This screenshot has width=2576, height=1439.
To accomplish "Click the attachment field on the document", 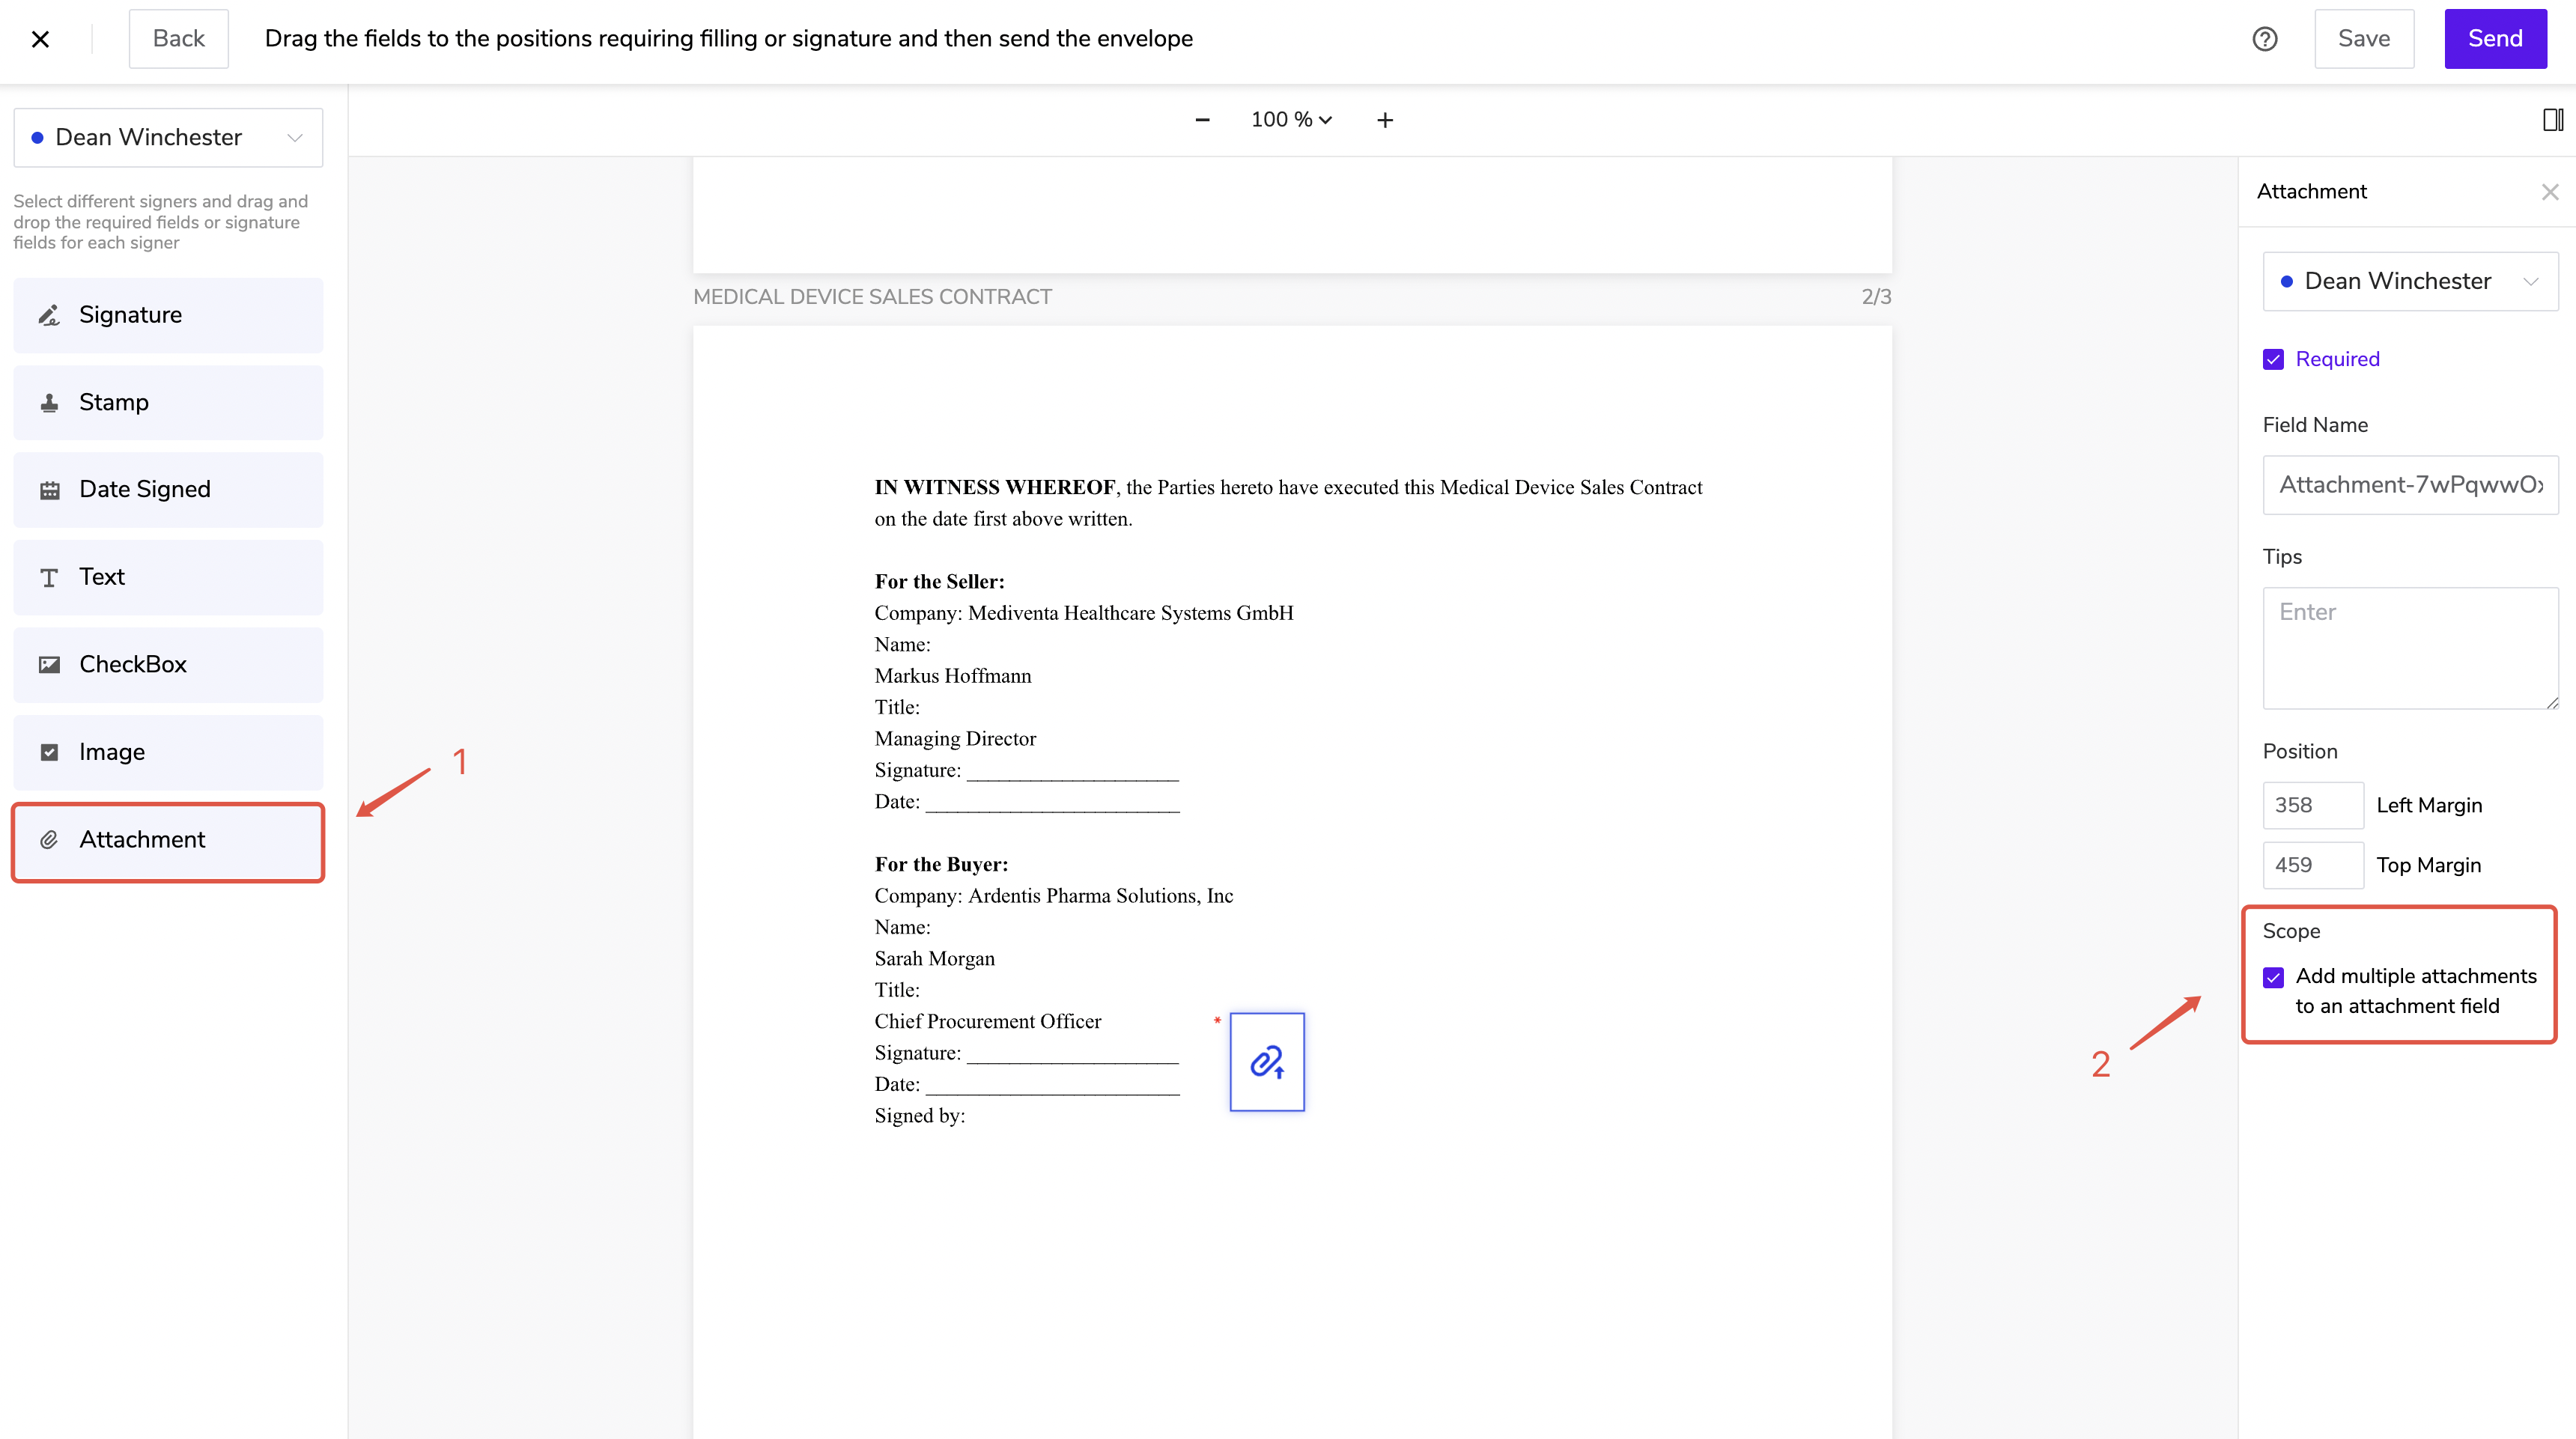I will [1266, 1061].
